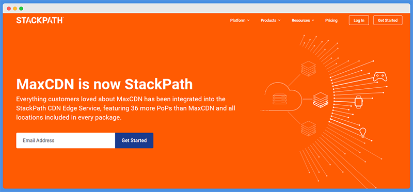Viewport: 413px width, 192px height.
Task: Click the blue Get Started button
Action: [134, 140]
